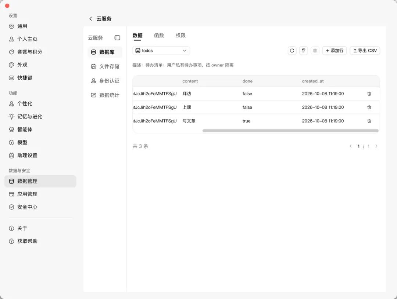Click the 共 3 条 record count
Image resolution: width=397 pixels, height=299 pixels.
pos(140,146)
